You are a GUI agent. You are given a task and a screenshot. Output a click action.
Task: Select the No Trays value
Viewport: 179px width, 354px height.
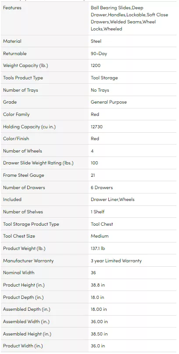coord(100,90)
